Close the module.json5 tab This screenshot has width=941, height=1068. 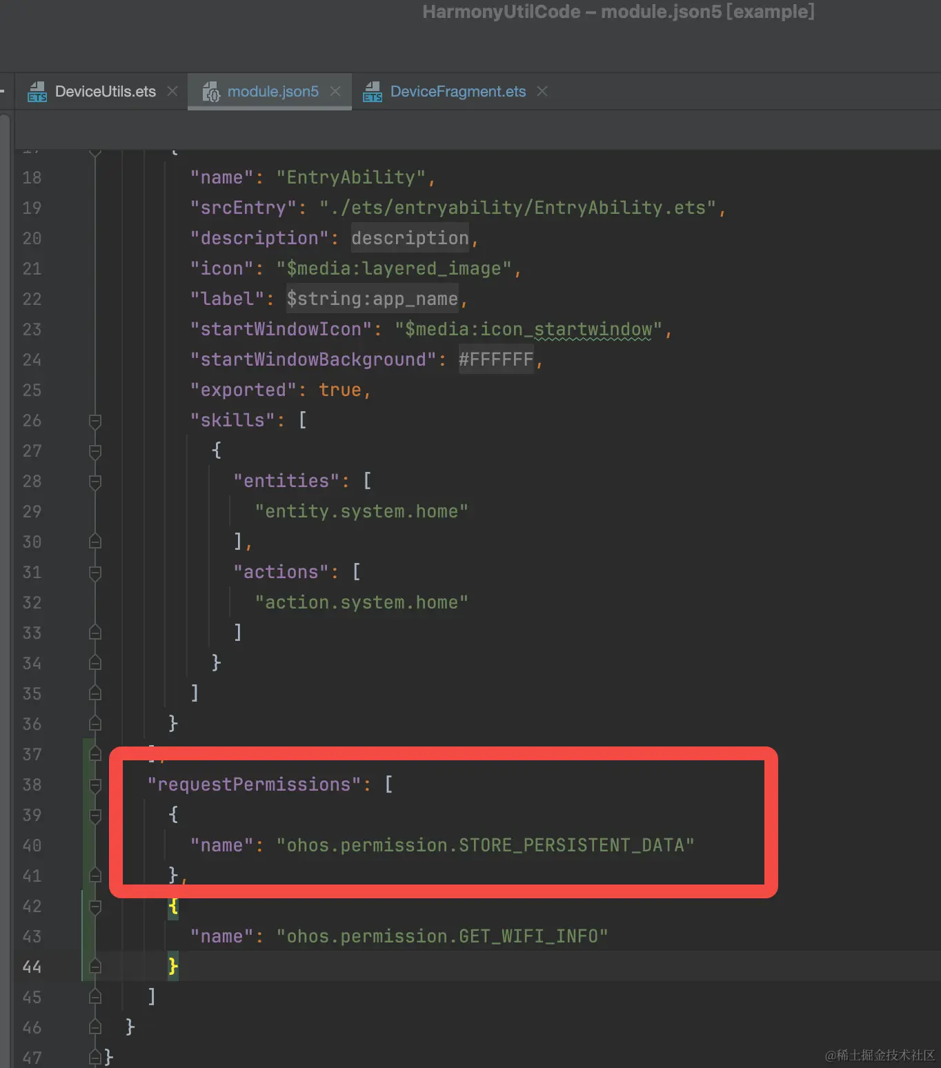335,91
